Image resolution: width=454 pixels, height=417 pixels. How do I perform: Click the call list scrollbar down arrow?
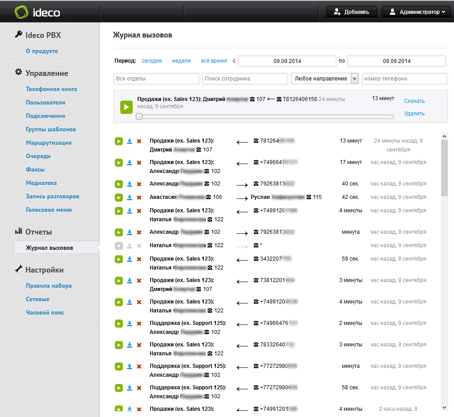coord(445,408)
